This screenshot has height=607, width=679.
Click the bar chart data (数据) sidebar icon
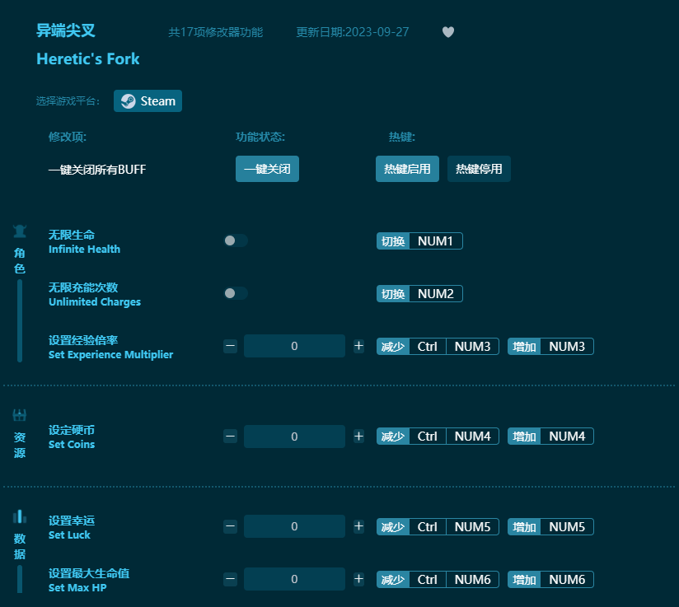pyautogui.click(x=19, y=516)
